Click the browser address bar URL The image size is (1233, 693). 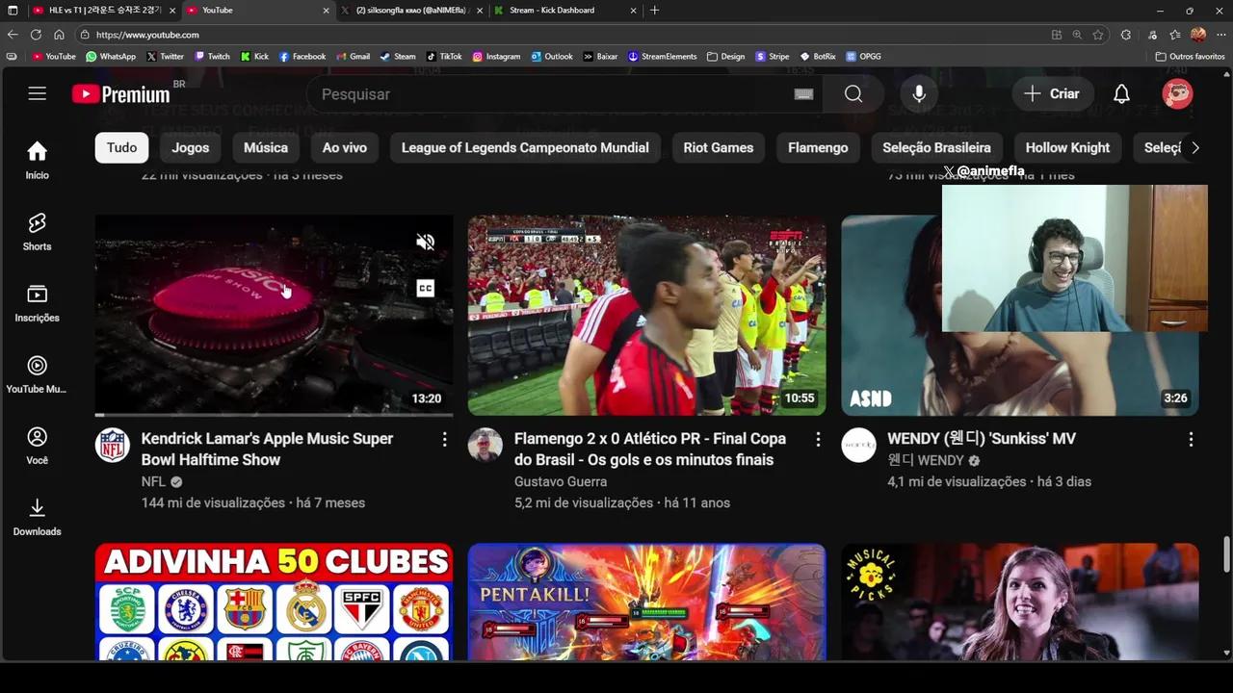147,35
